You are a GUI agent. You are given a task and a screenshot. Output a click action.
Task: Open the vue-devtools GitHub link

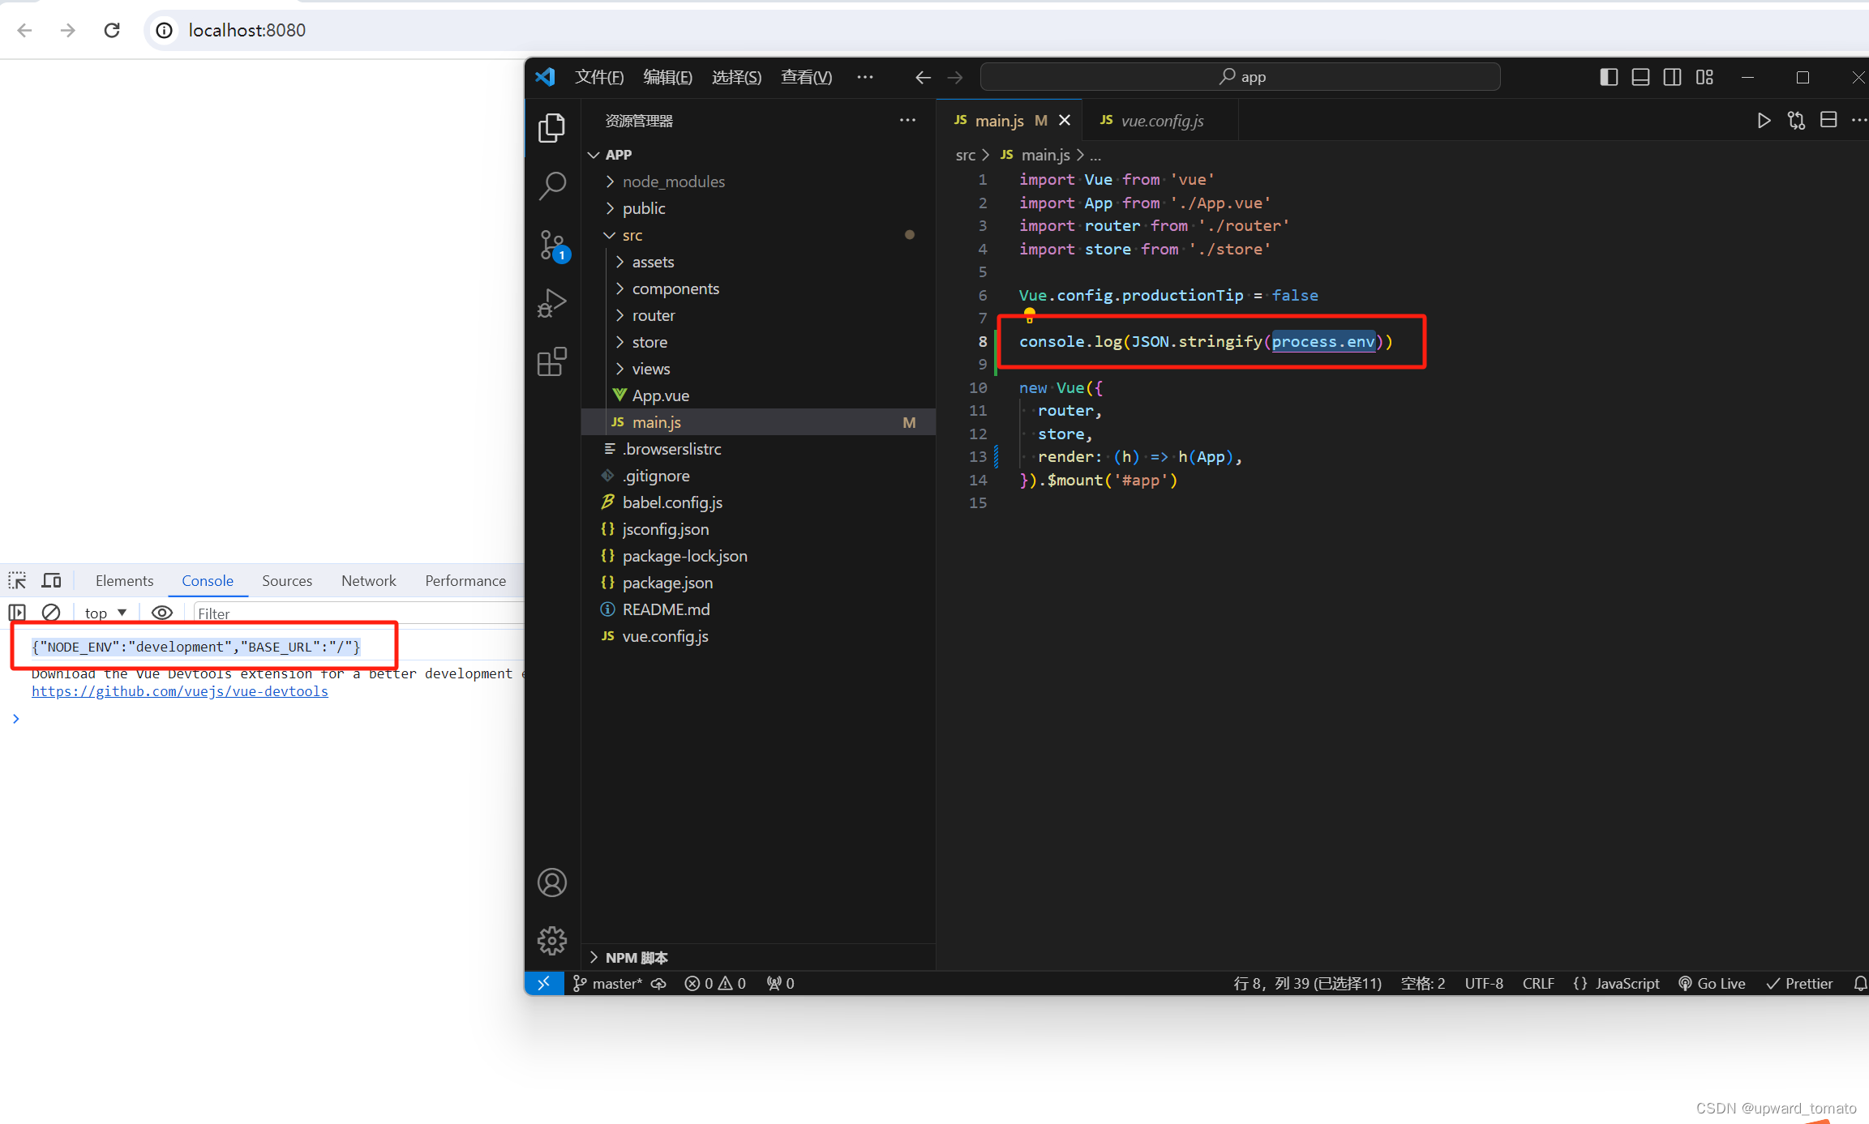[180, 691]
